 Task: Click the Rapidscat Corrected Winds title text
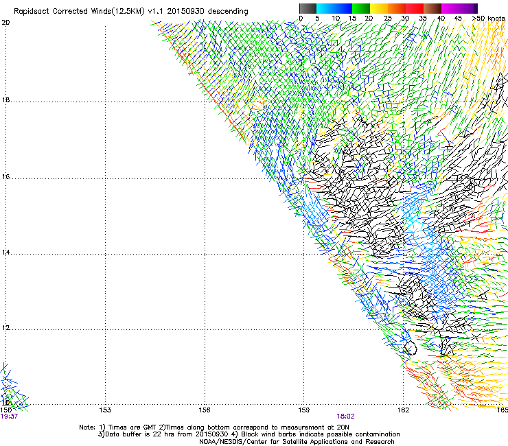[x=131, y=11]
